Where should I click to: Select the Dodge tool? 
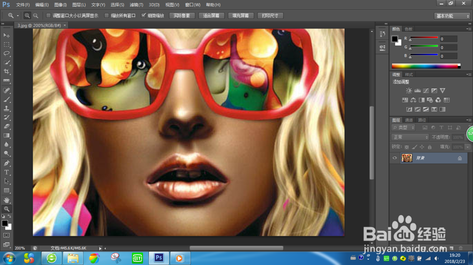point(6,153)
